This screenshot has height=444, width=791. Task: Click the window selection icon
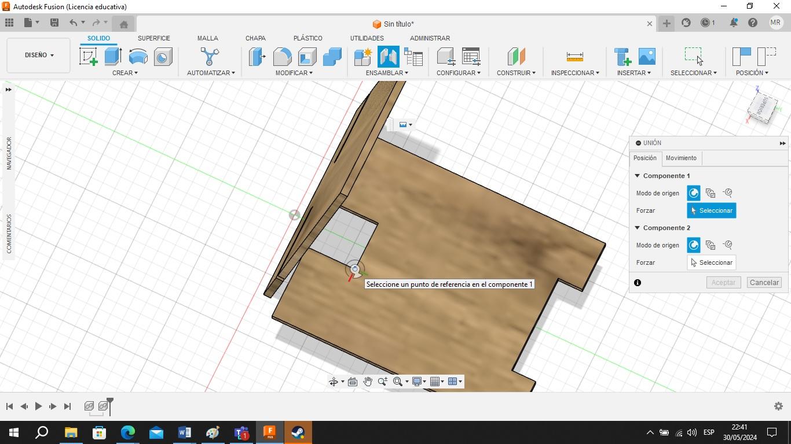point(693,56)
